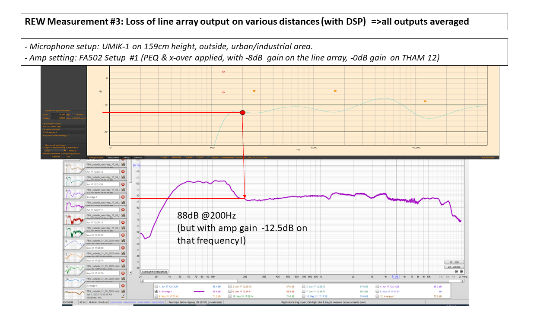This screenshot has height=311, width=553.
Task: Delete the Jun 17 12:36:13 measurement
Action: click(x=123, y=222)
